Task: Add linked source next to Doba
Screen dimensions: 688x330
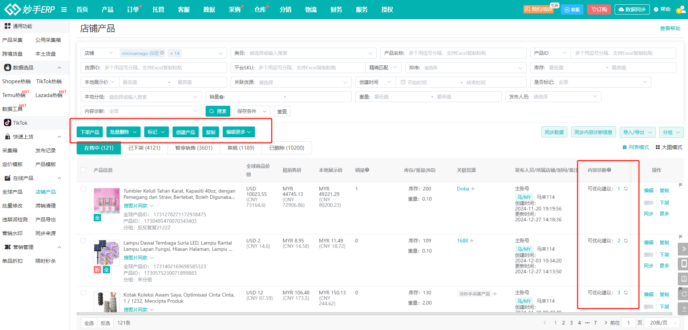Action: (x=473, y=189)
